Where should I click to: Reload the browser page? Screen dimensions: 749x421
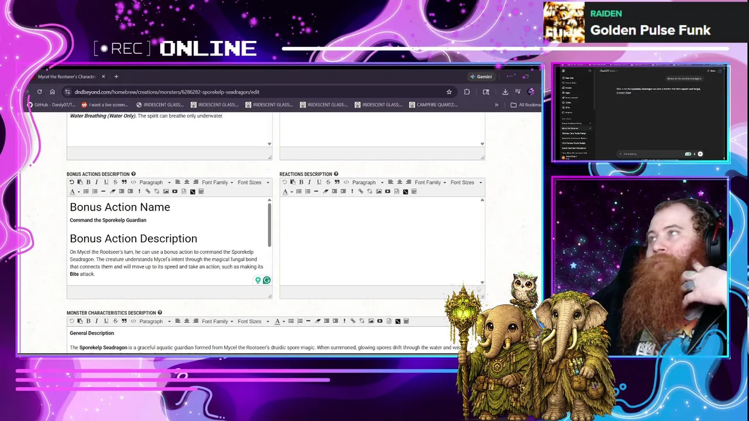[x=39, y=92]
